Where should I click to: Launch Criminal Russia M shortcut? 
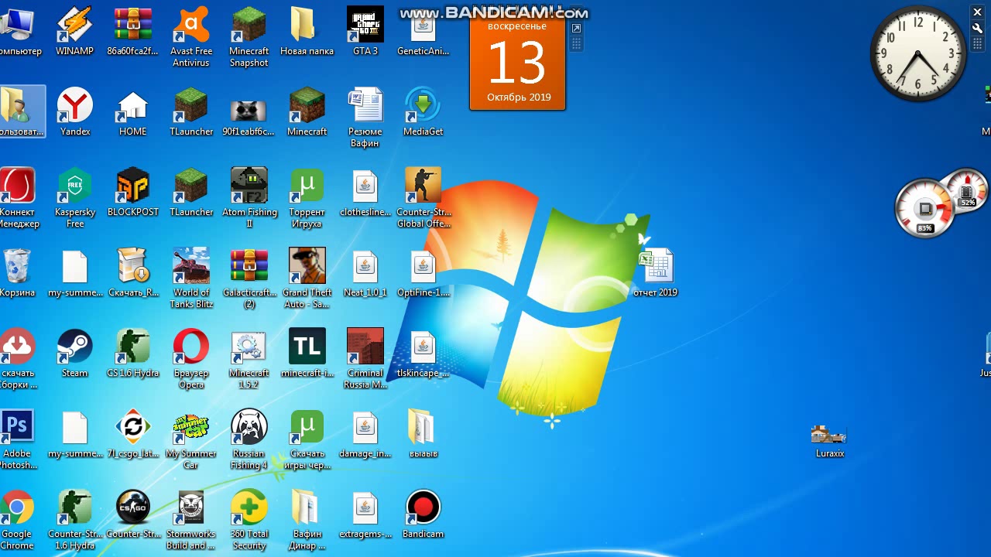pos(365,358)
